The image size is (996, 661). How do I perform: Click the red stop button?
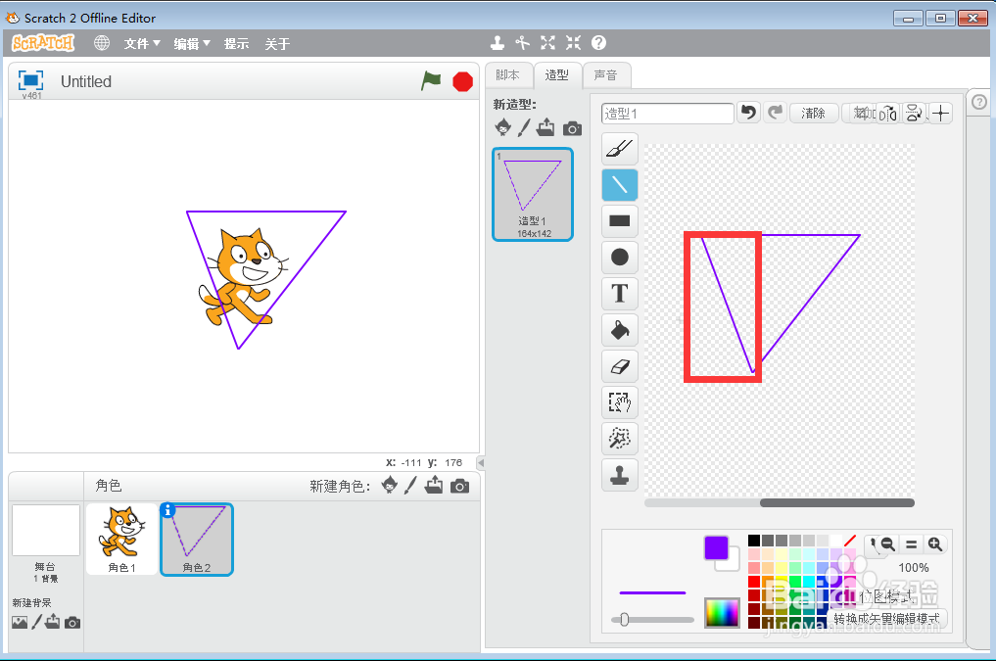pos(462,82)
